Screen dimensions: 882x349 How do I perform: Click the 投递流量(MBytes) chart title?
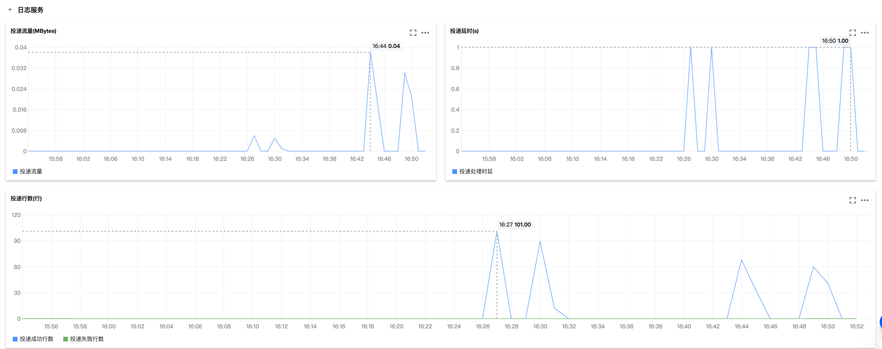33,31
